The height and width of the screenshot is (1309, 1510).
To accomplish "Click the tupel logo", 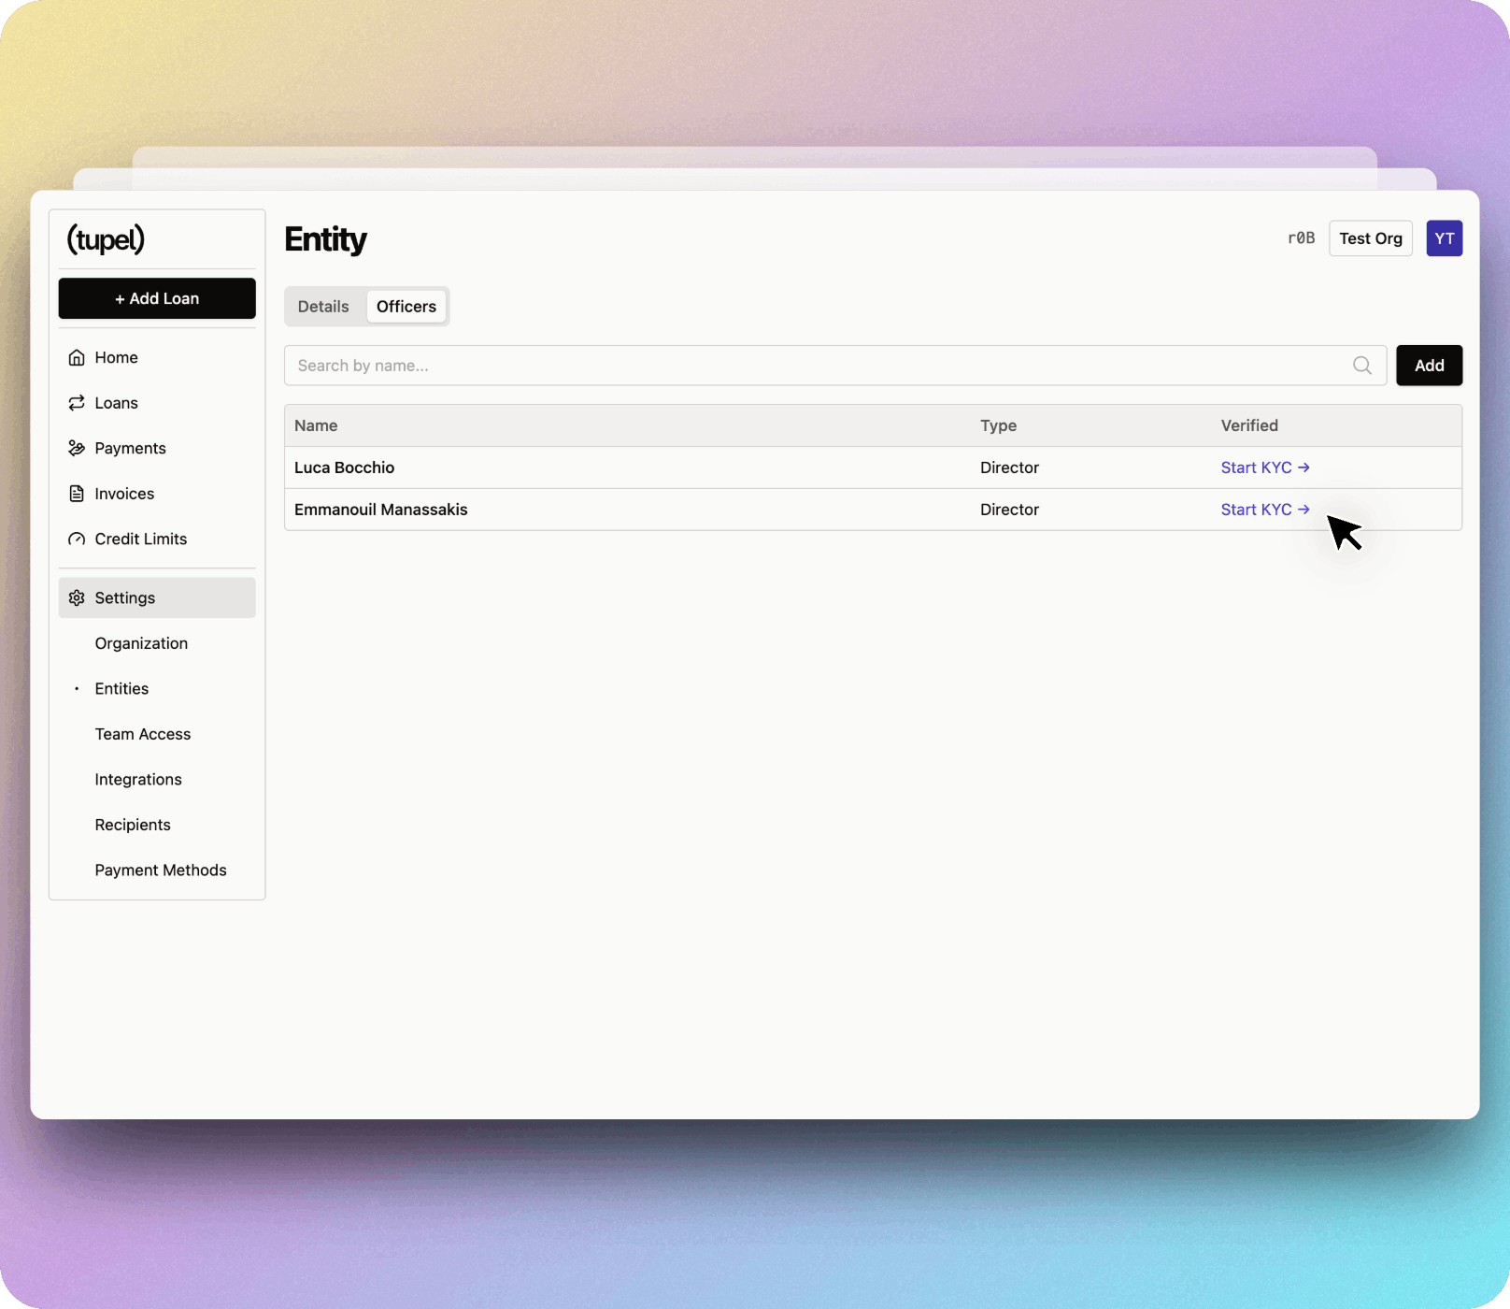I will tap(106, 239).
